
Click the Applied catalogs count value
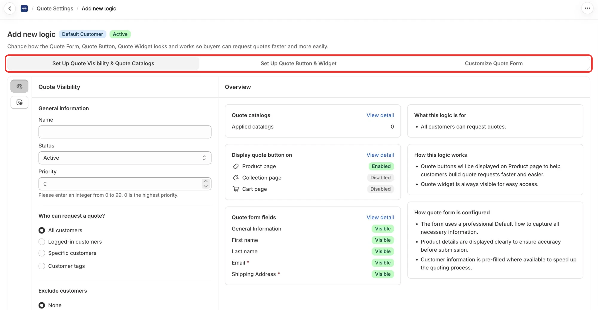tap(392, 126)
